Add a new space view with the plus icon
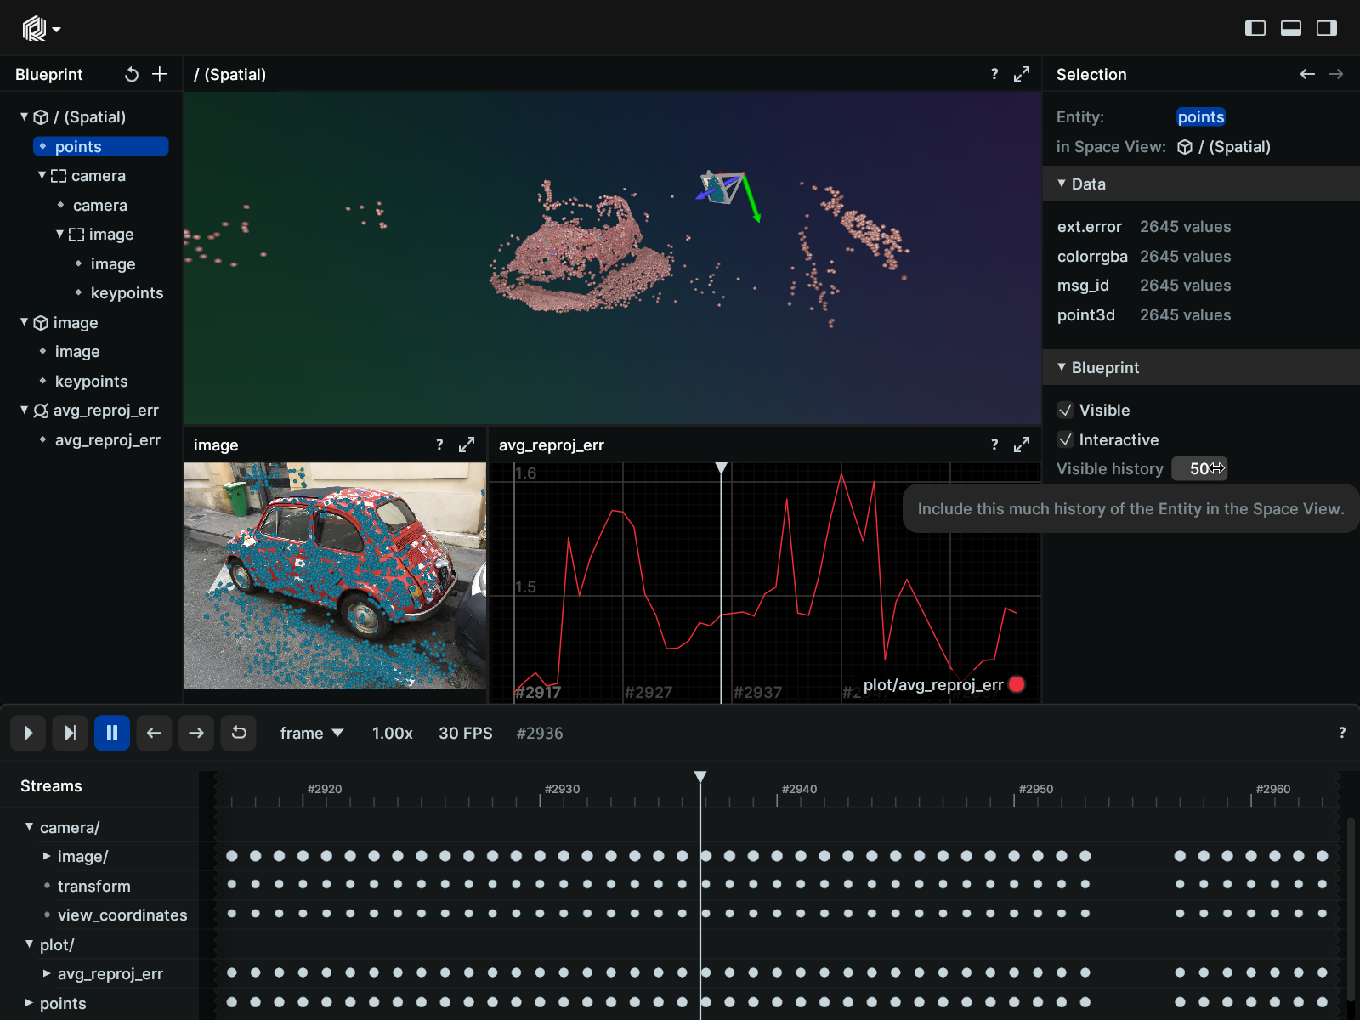Viewport: 1360px width, 1020px height. 160,74
